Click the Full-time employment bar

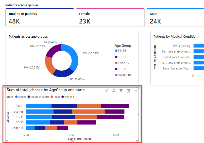(199, 51)
